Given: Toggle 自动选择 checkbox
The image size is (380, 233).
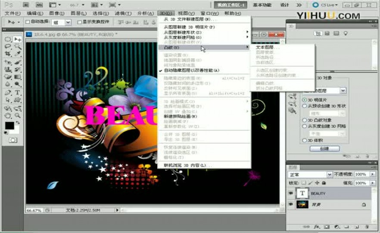Looking at the screenshot, I should (28, 22).
